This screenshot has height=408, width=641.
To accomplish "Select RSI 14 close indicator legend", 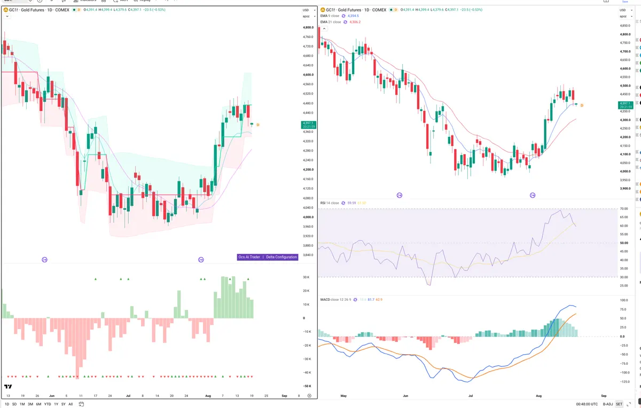I will 330,203.
